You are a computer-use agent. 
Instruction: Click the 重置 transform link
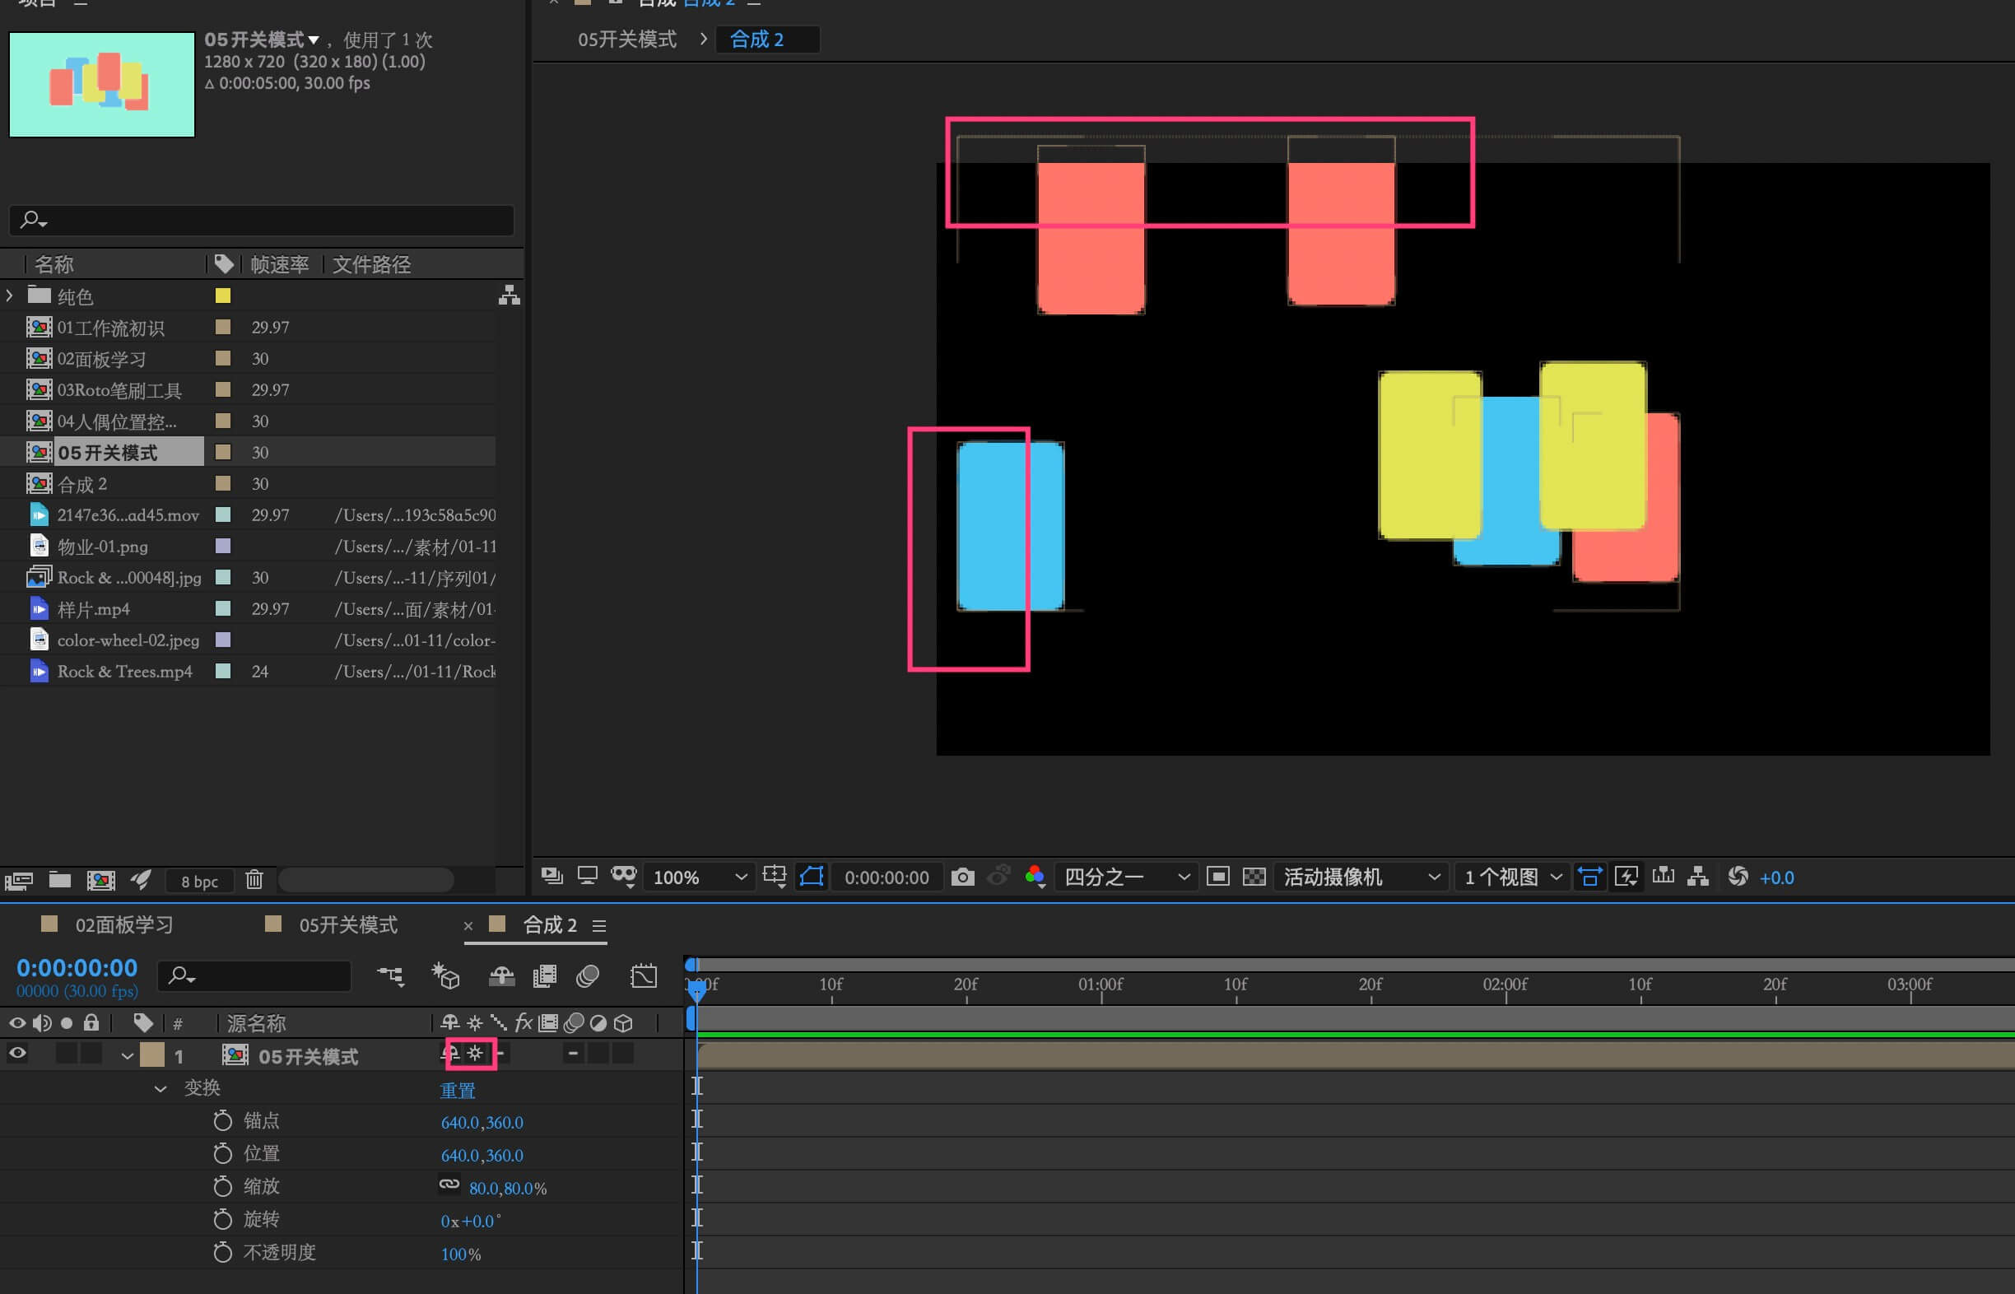pyautogui.click(x=458, y=1091)
